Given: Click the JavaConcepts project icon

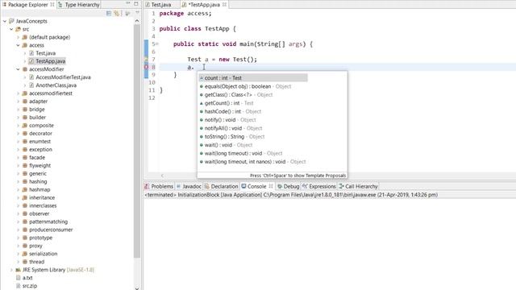Looking at the screenshot, I should pyautogui.click(x=11, y=21).
